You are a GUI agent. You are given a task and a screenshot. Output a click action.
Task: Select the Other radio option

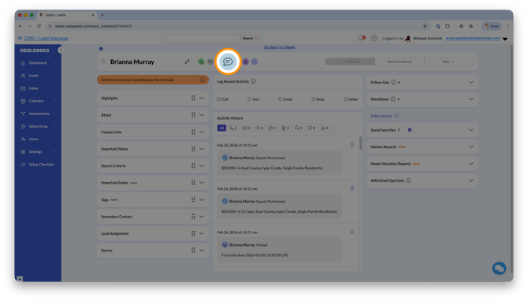(x=345, y=99)
